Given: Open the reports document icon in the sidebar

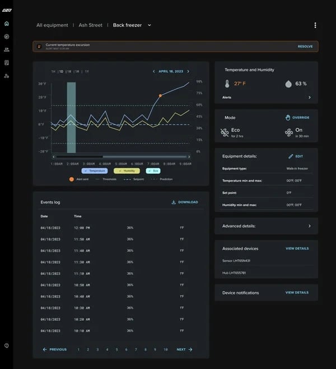Looking at the screenshot, I should (x=7, y=63).
